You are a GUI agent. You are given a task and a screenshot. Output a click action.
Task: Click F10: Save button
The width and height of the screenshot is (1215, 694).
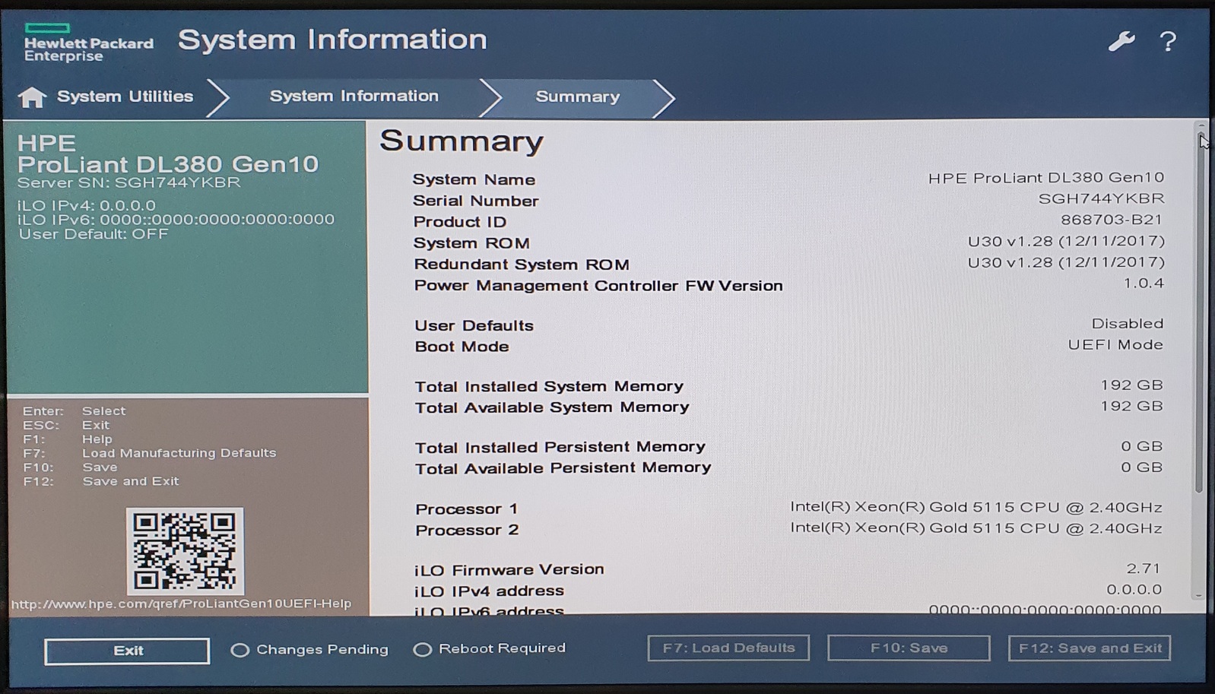(x=909, y=648)
